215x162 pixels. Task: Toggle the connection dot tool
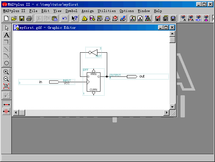[6, 95]
